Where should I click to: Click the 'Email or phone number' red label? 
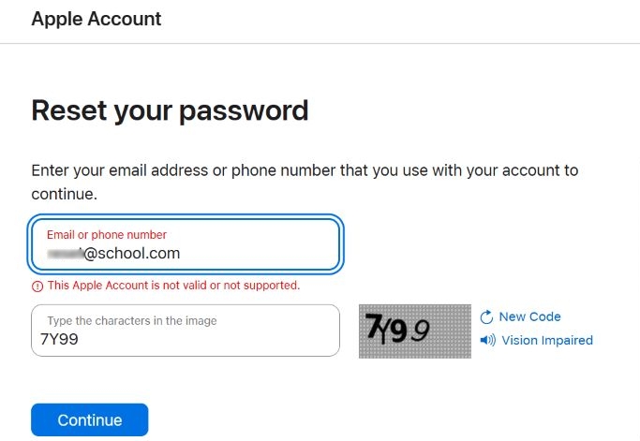tap(107, 234)
